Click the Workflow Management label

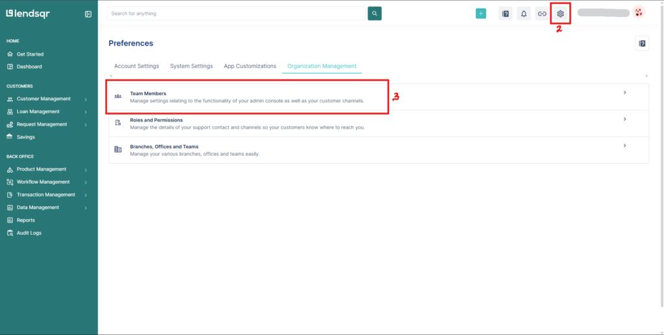[x=43, y=182]
